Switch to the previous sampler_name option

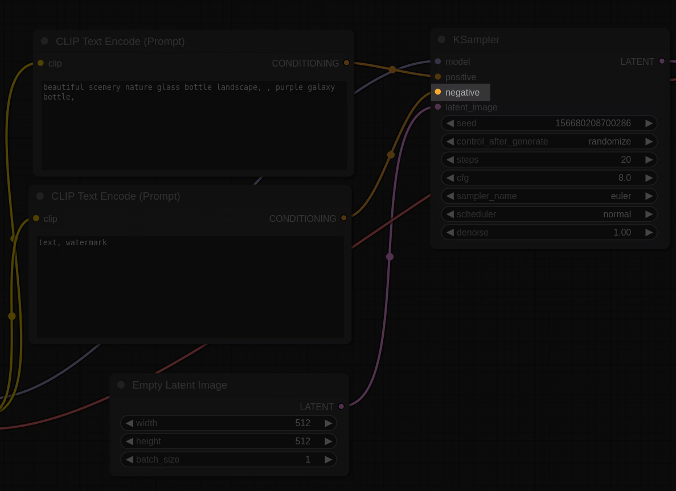450,196
